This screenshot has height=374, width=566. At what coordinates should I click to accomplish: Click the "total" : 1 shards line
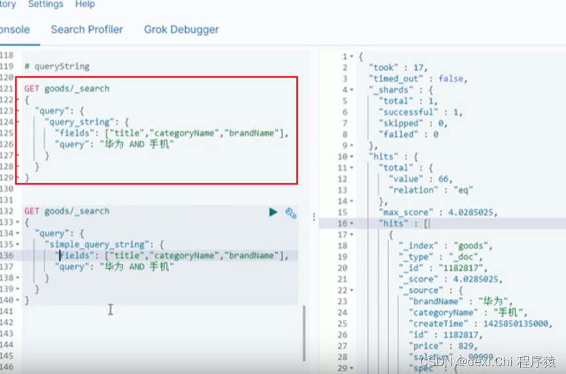click(408, 101)
